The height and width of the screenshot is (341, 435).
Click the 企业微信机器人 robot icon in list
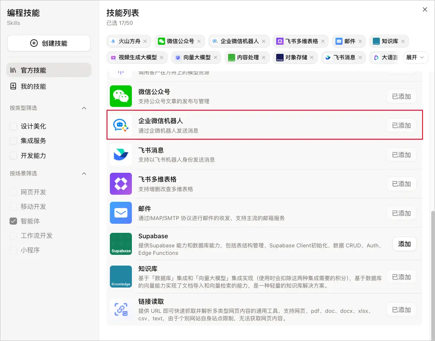tap(121, 125)
